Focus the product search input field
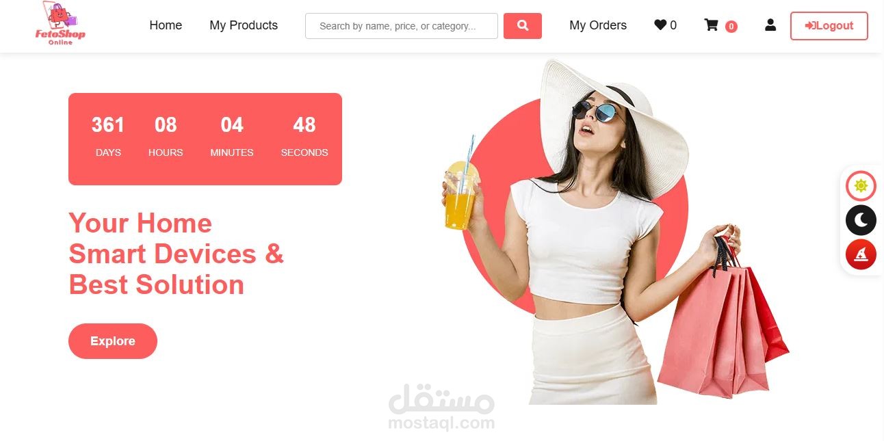This screenshot has width=884, height=441. 402,26
